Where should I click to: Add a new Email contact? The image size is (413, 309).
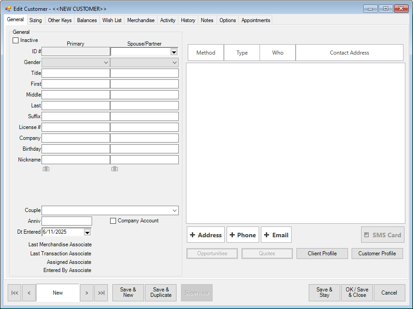click(276, 235)
